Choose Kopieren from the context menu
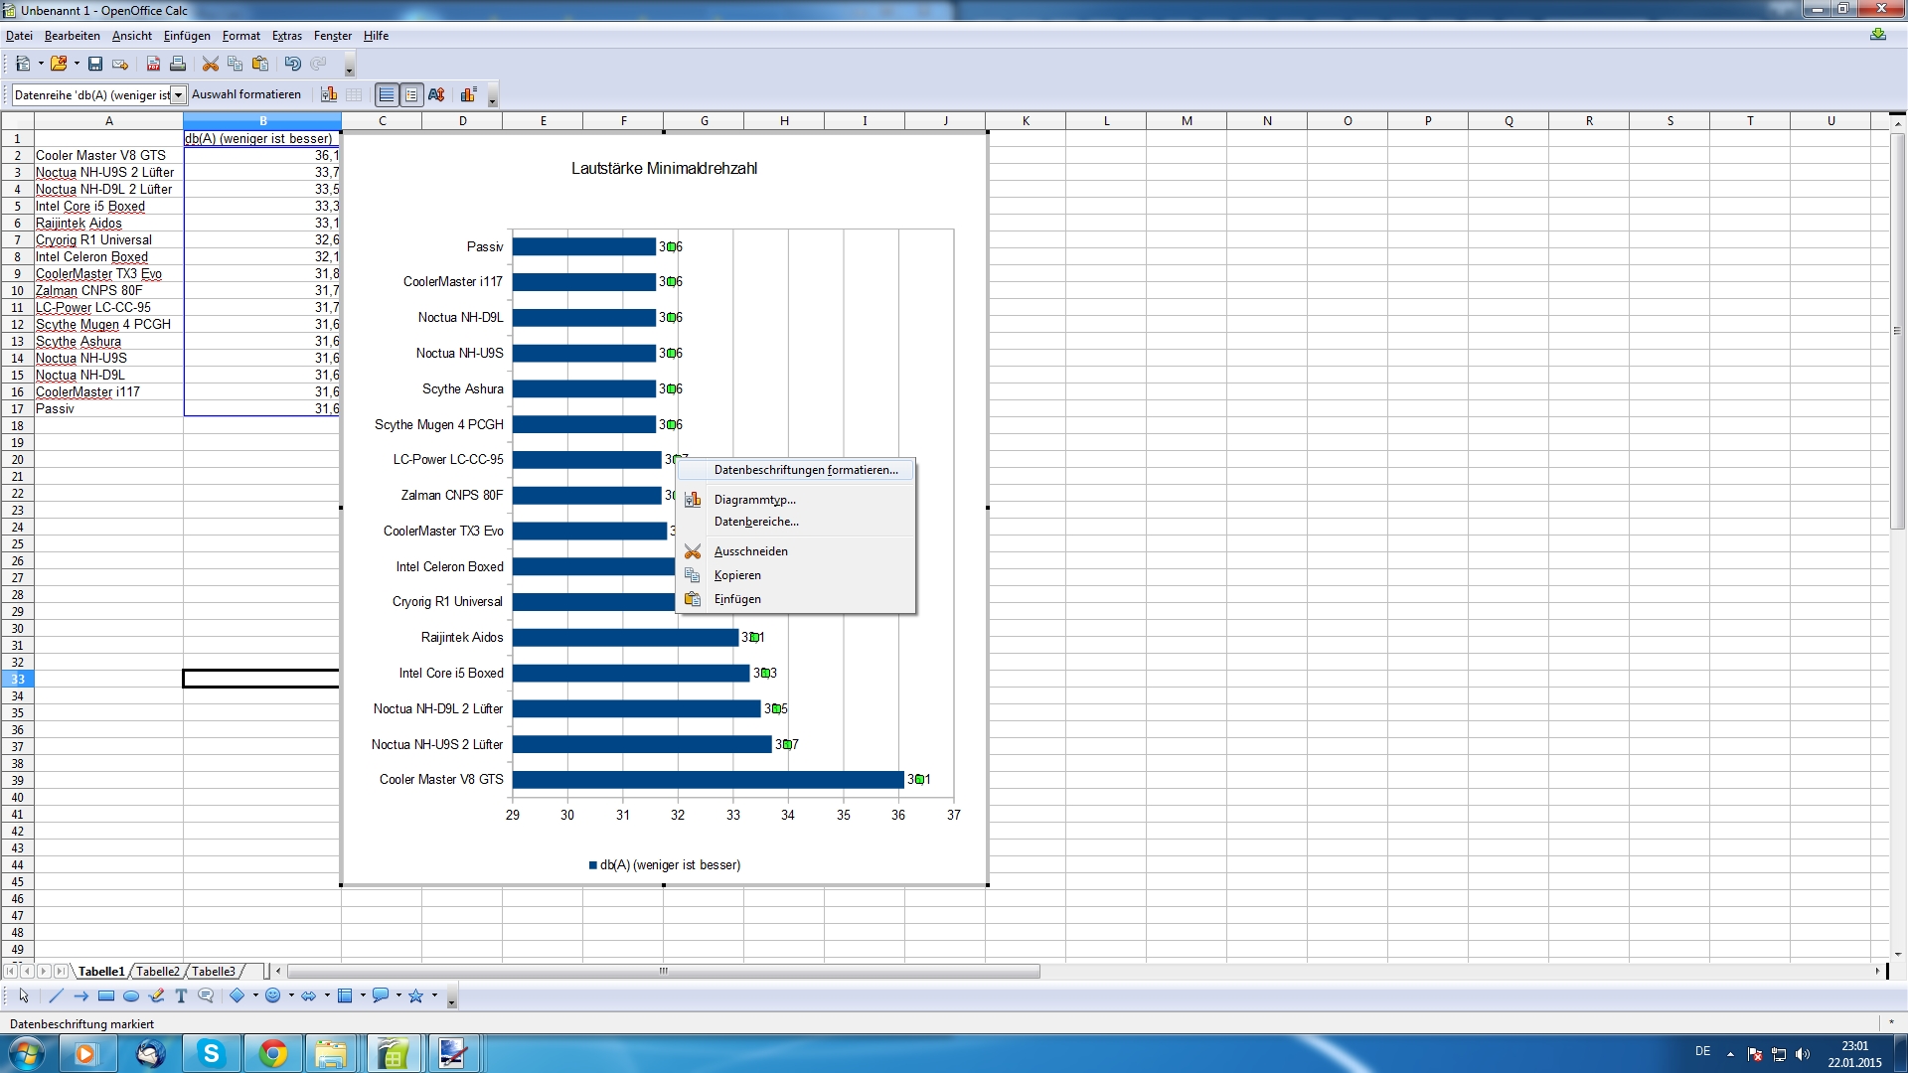The width and height of the screenshot is (1908, 1073). [x=796, y=575]
